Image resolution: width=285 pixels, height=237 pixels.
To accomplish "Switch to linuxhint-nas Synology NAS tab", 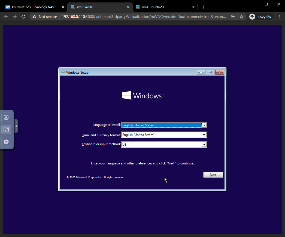I will (33, 7).
